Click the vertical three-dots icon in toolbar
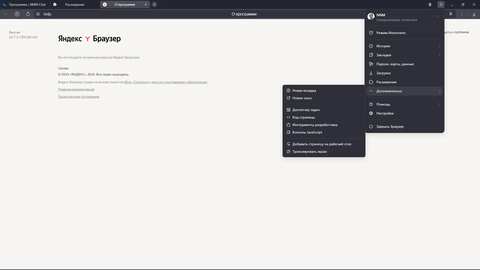 click(x=462, y=14)
